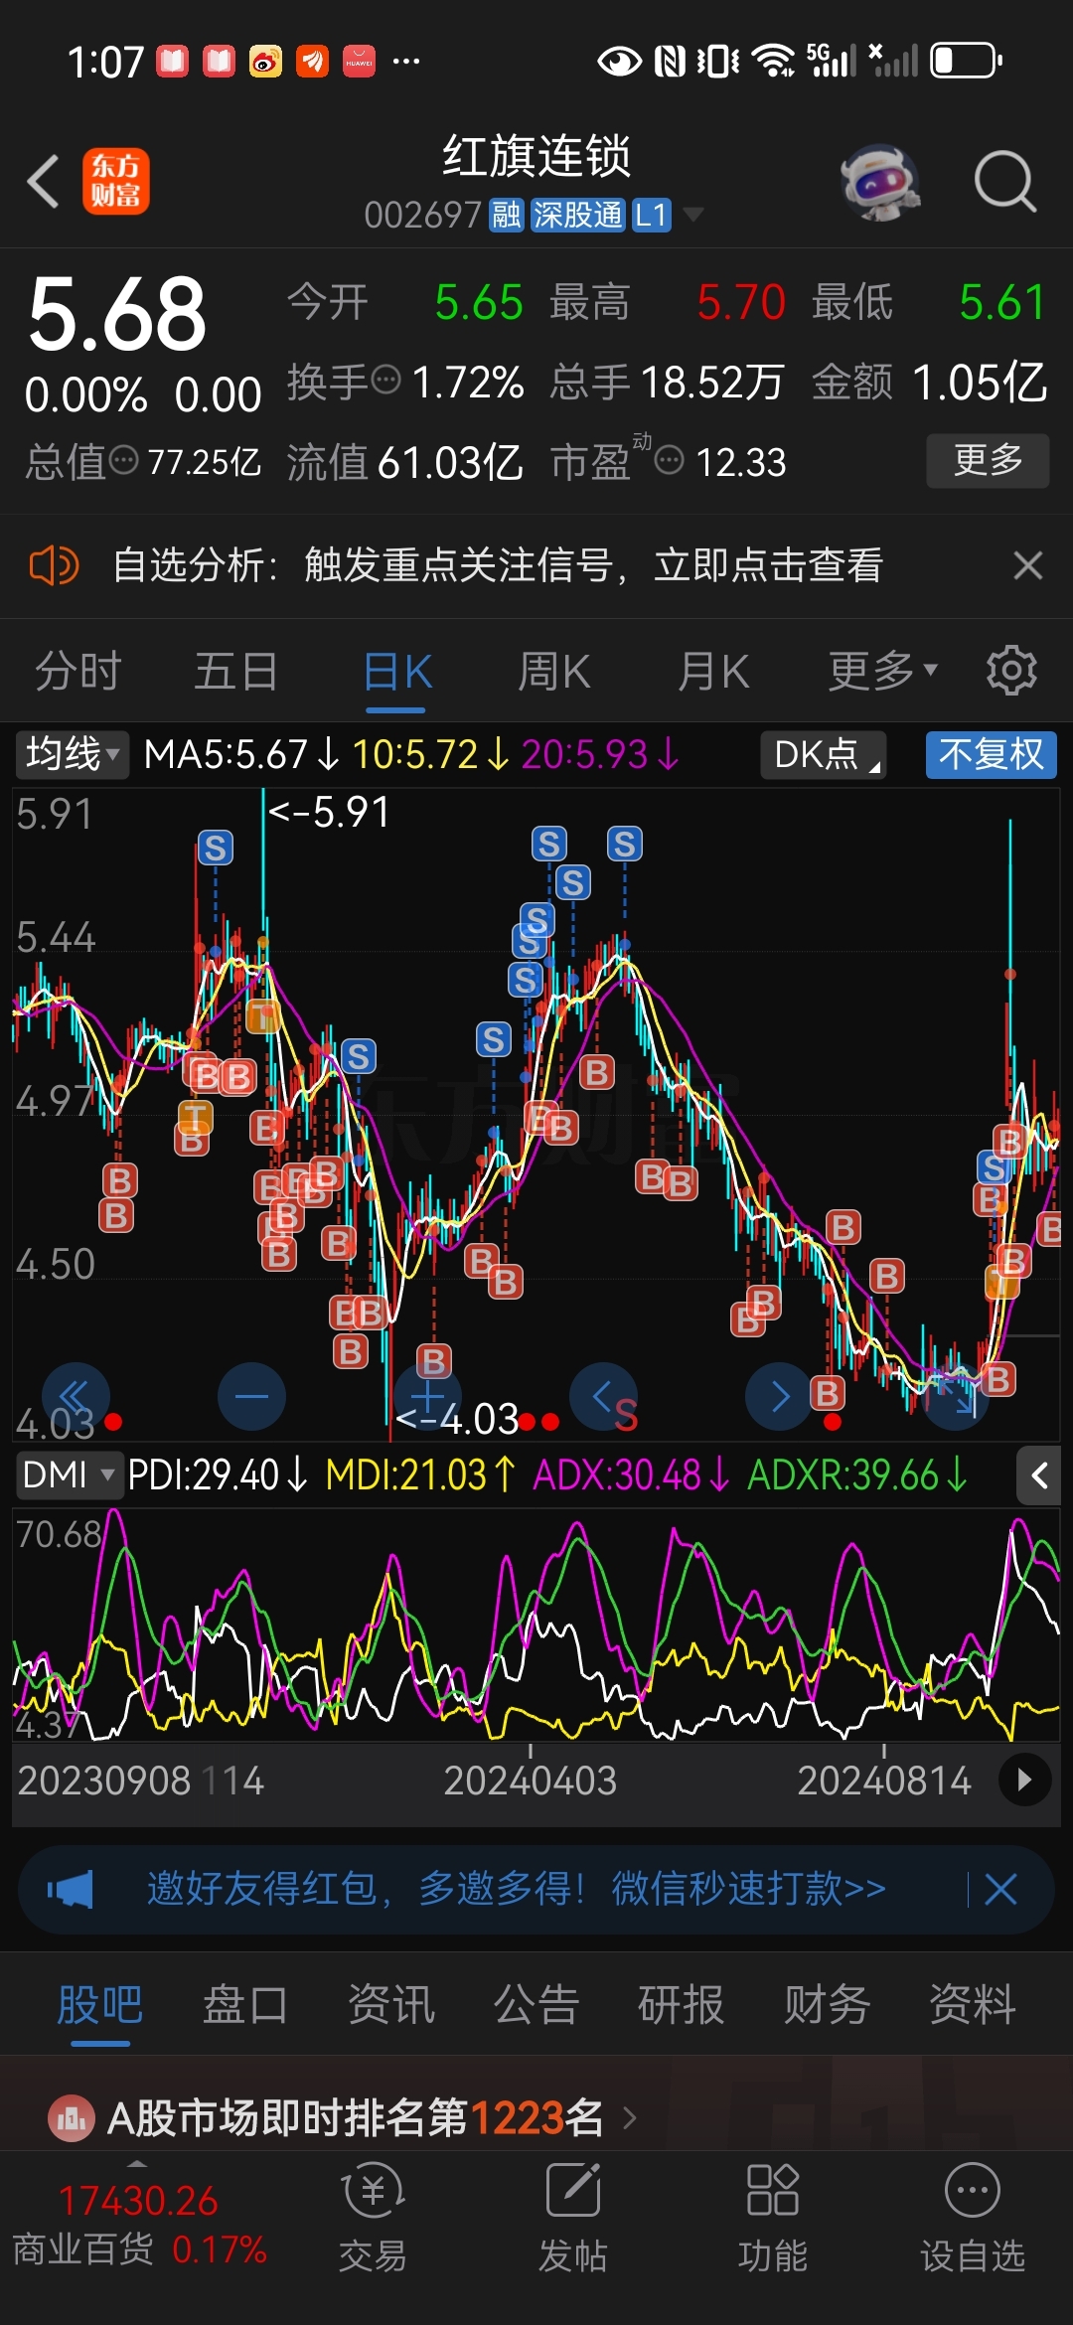
Task: Open the 邀好友得红包 promotion link
Action: pyautogui.click(x=516, y=1888)
